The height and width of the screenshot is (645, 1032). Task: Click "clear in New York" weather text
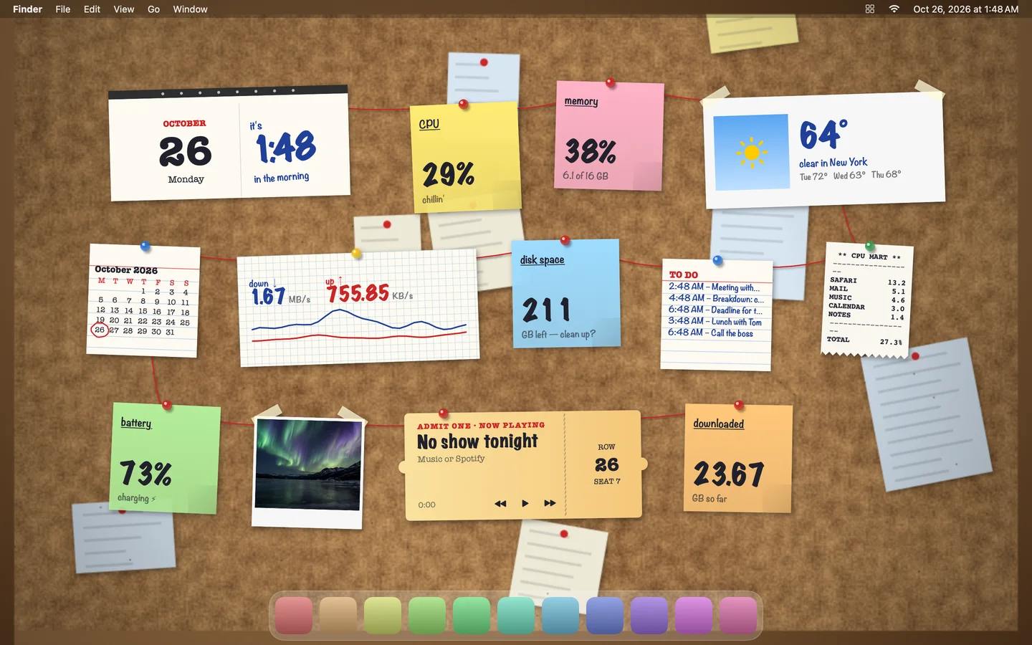click(x=833, y=163)
